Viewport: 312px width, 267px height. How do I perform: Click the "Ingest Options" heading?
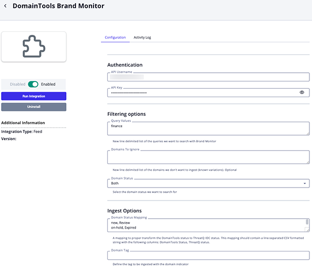click(x=124, y=211)
